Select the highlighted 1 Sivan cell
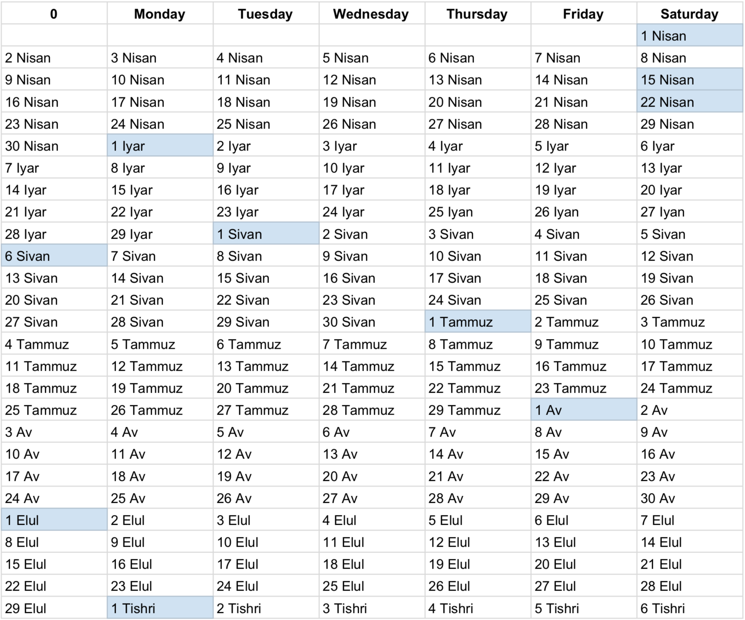Screen dimensions: 745x620 click(266, 234)
